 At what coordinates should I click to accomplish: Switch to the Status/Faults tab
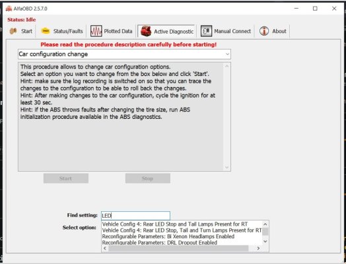tap(62, 31)
